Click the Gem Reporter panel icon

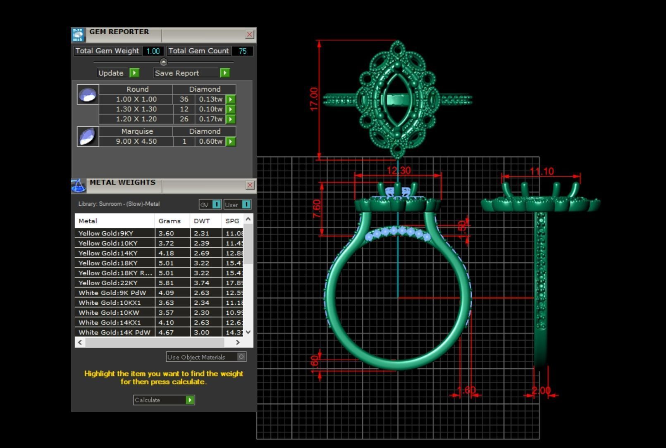pyautogui.click(x=78, y=34)
